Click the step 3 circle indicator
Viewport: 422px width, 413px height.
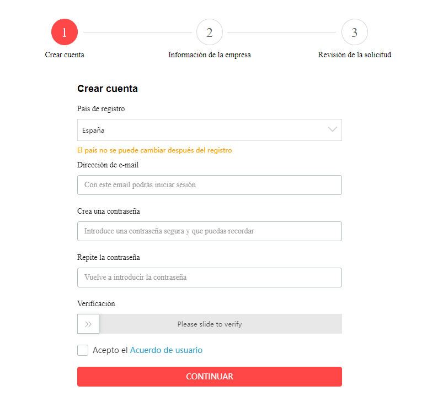coord(355,32)
